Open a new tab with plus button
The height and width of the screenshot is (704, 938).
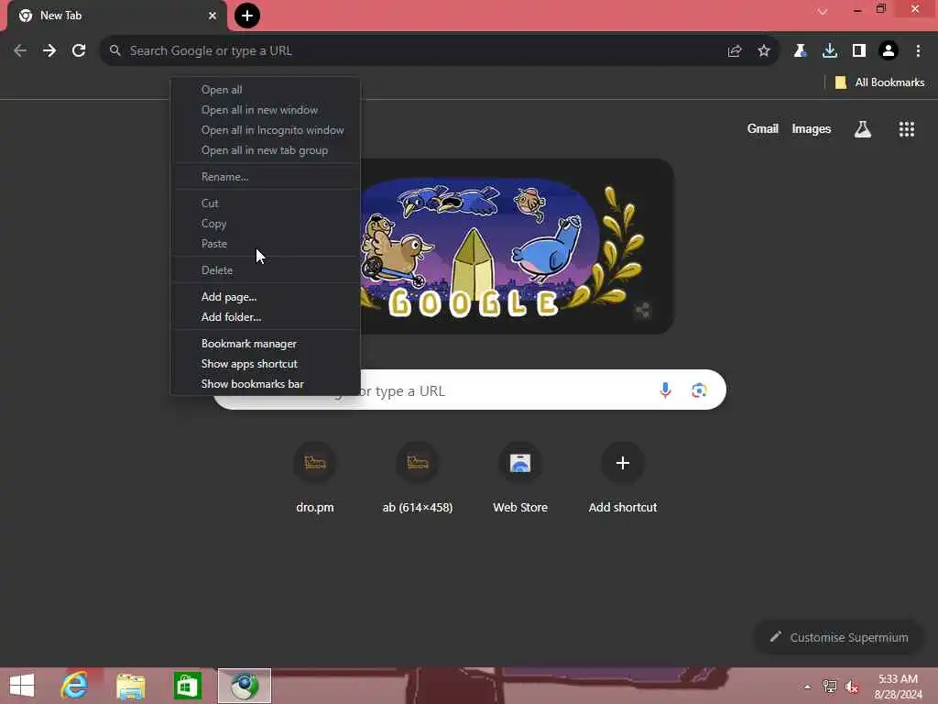[247, 16]
